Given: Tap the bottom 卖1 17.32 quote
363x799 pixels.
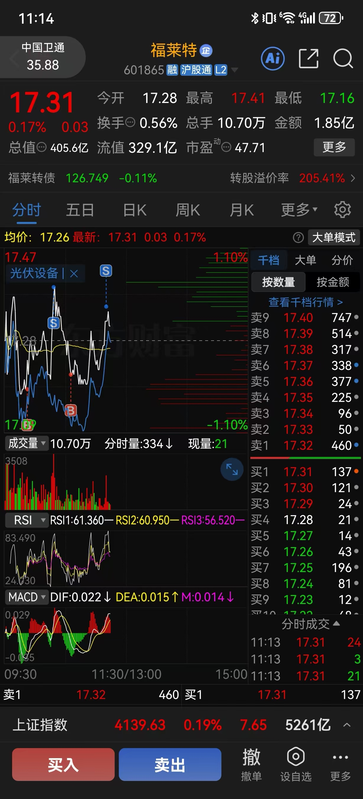Looking at the screenshot, I should tap(91, 695).
